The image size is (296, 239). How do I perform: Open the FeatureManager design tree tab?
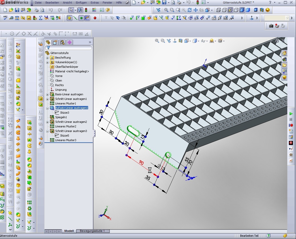coord(48,42)
